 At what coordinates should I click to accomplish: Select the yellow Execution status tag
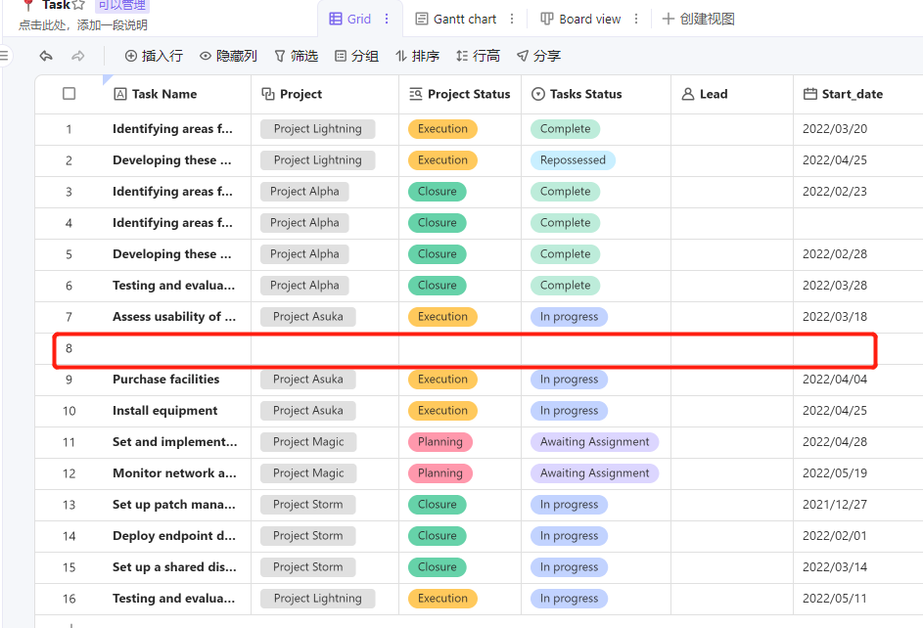click(x=442, y=128)
